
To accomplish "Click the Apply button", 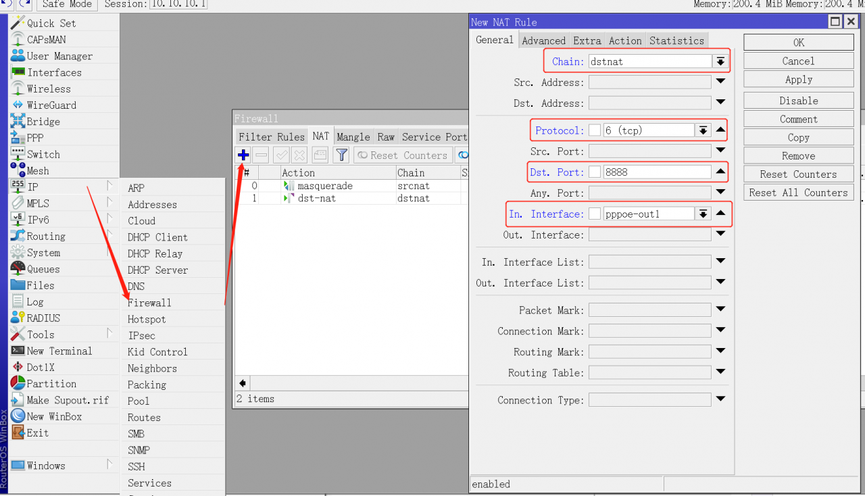I will [x=798, y=79].
